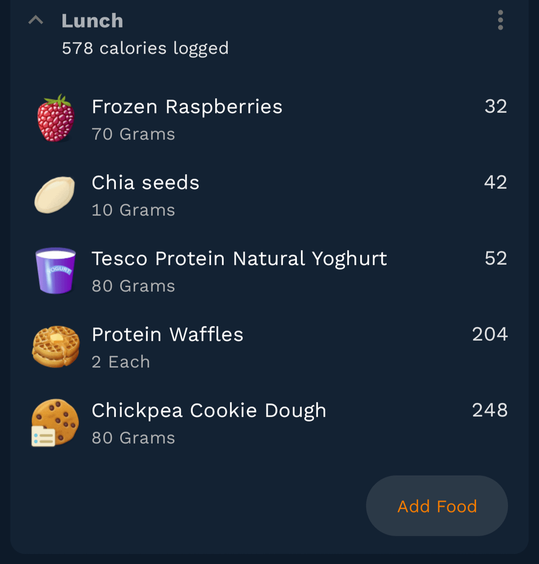Screen dimensions: 539x564
Task: Tap the 204 calorie value for waffles
Action: 490,334
